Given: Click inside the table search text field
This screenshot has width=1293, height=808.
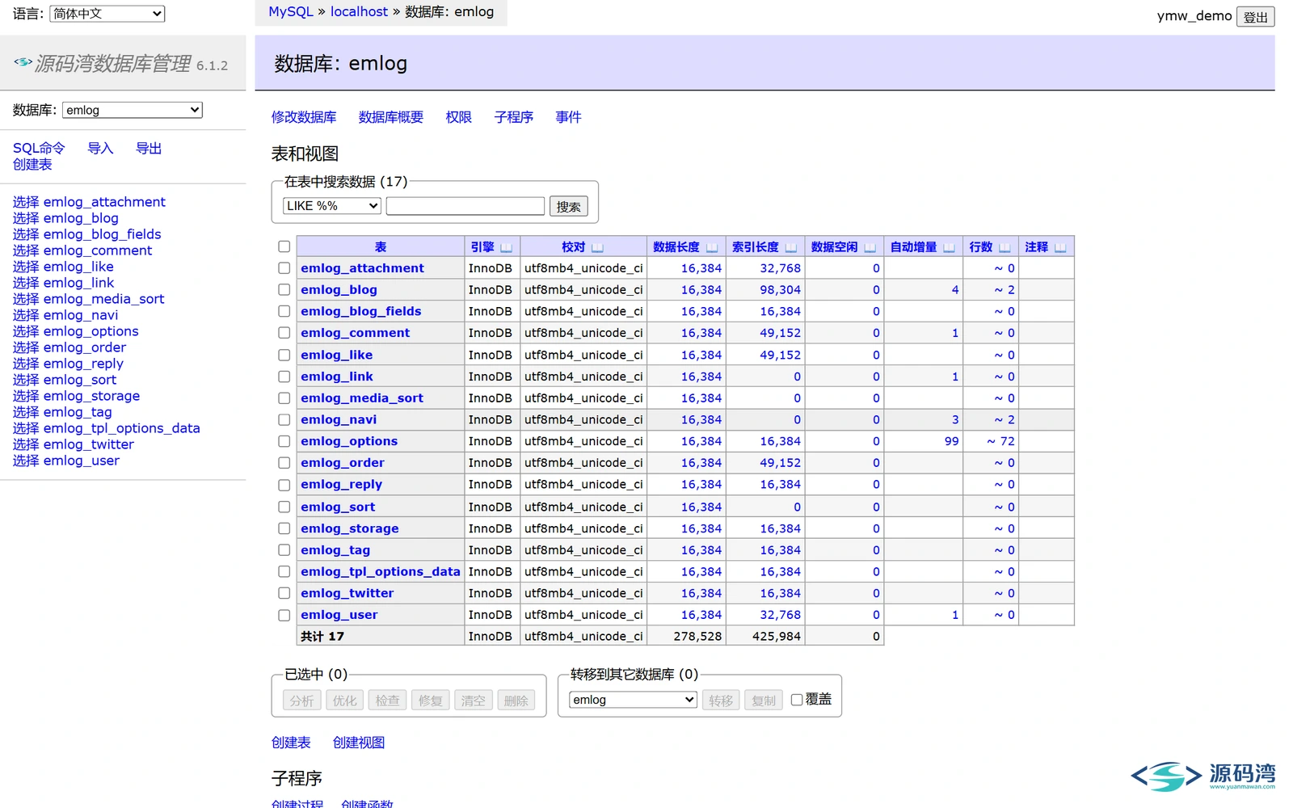Looking at the screenshot, I should point(465,206).
